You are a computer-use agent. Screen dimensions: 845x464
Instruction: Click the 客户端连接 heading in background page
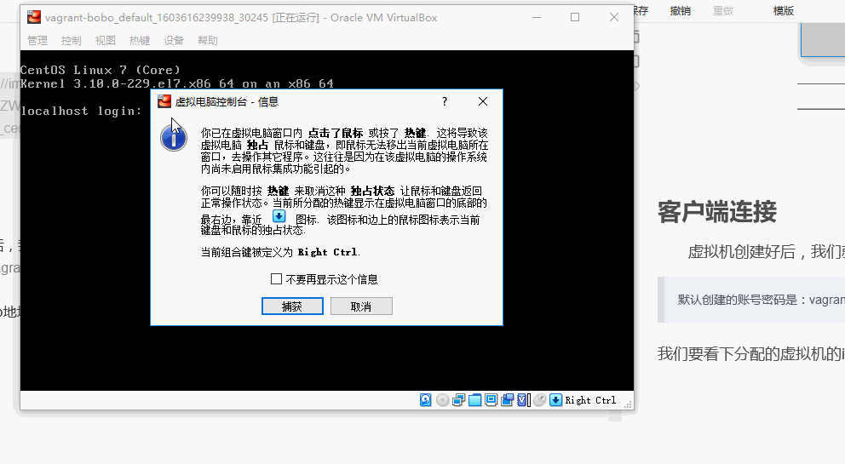[x=716, y=212]
